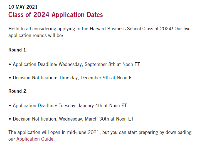Click the bullet before September deadline
Screen dimensions: 202x147
[x=10, y=64]
